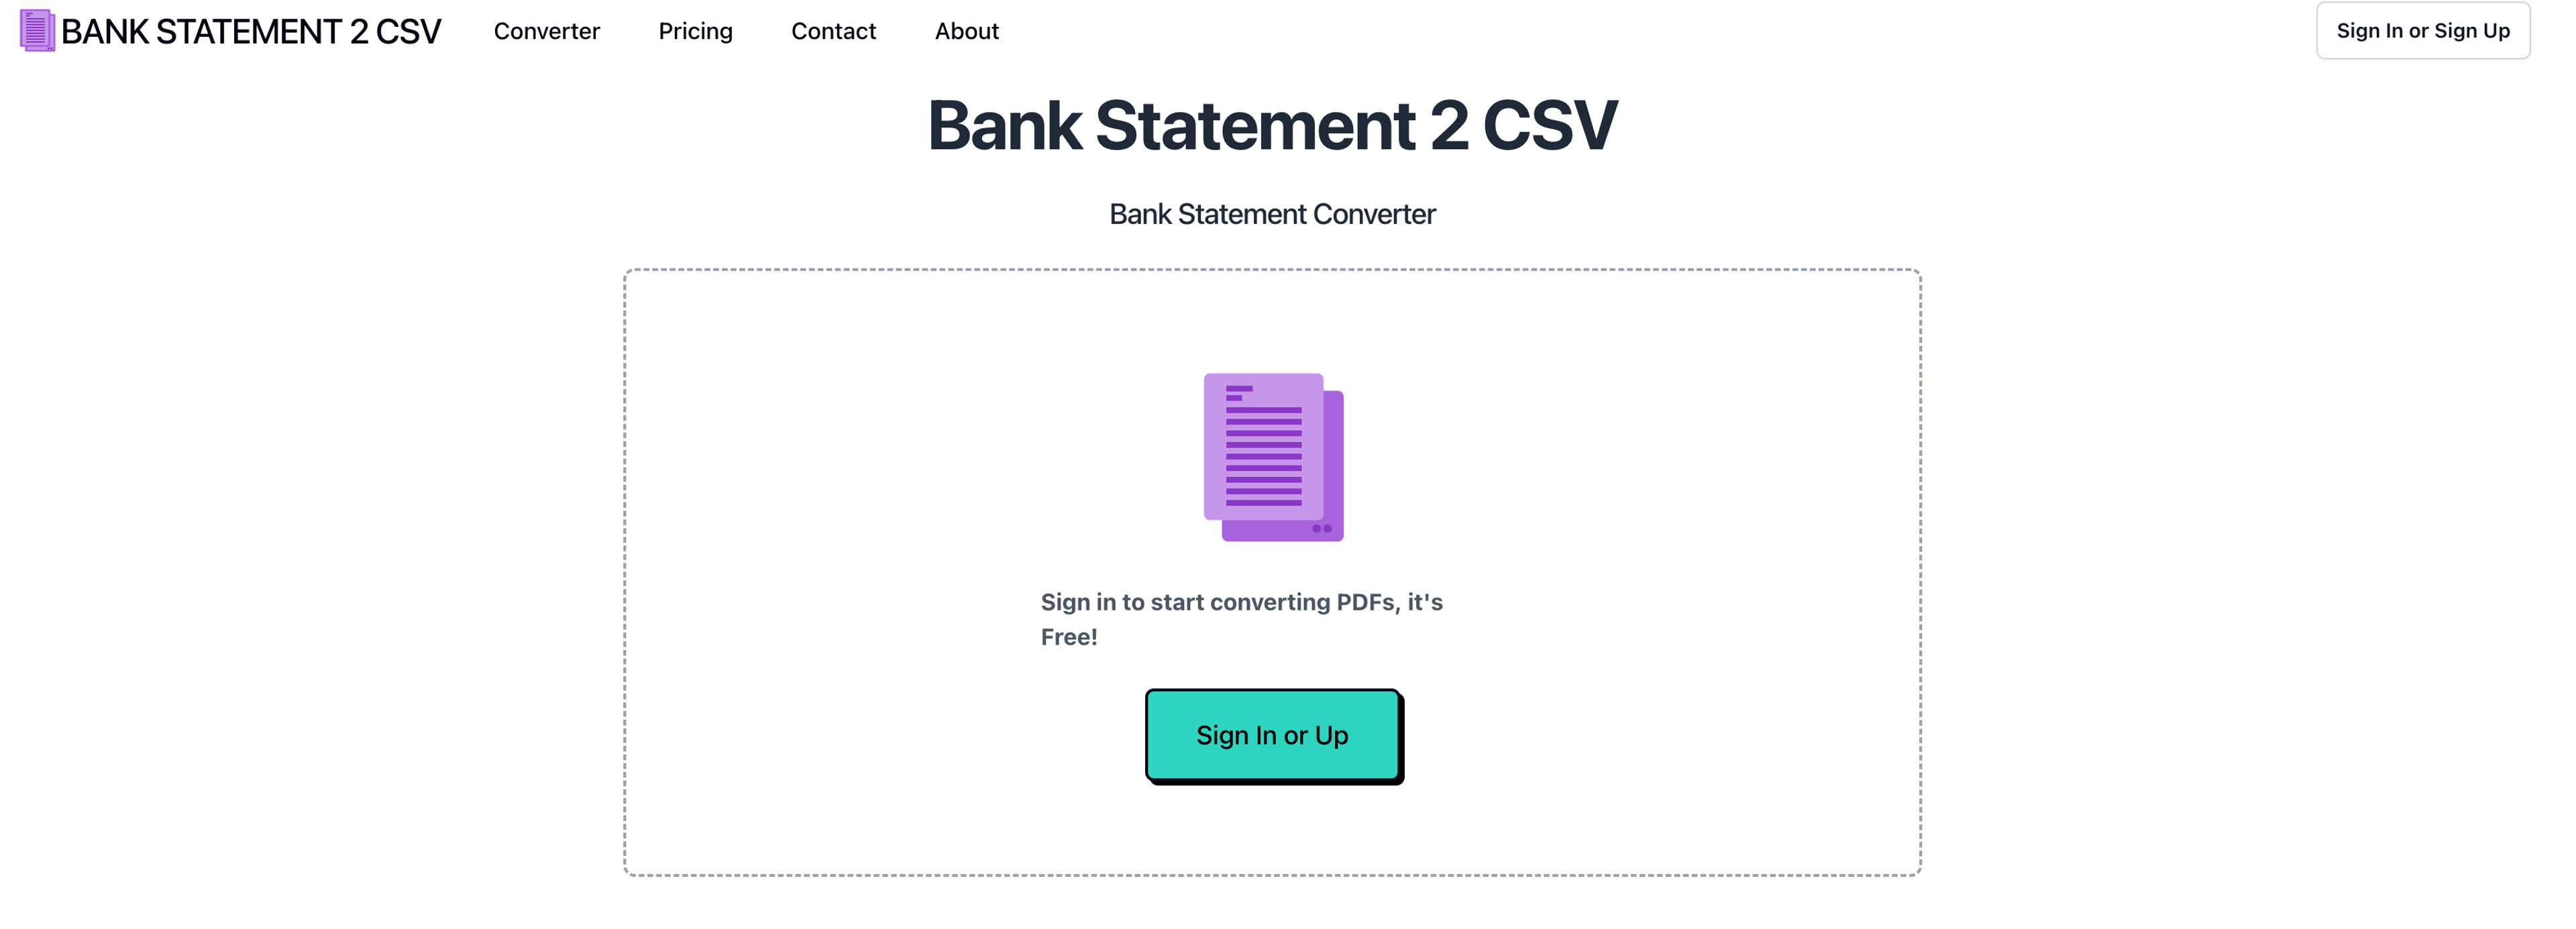Click the teal Sign In or Up button
The image size is (2576, 929).
point(1273,734)
